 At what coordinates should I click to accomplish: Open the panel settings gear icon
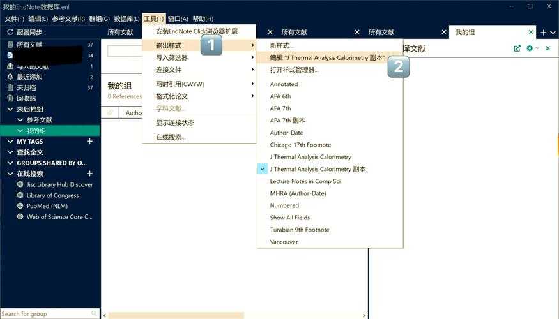(530, 48)
